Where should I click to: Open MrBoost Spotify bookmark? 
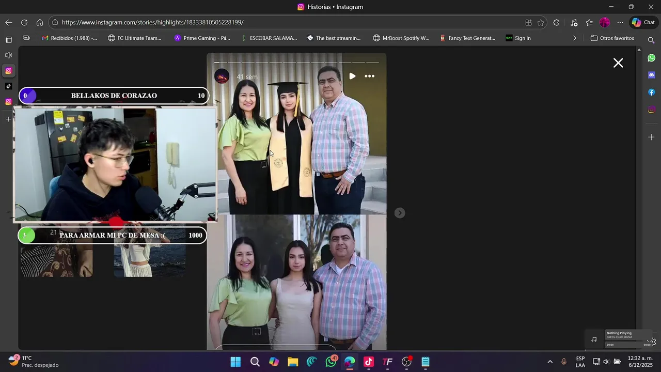tap(402, 38)
